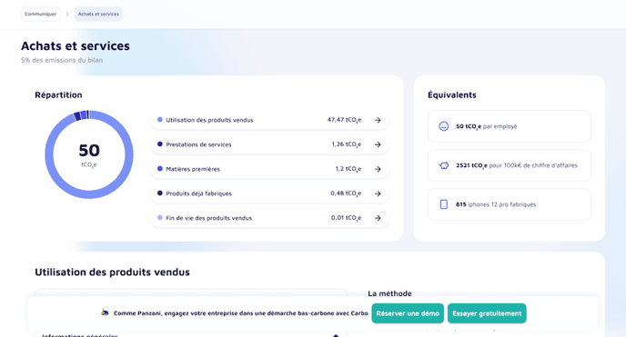Select the Prestations de services list row
The width and height of the screenshot is (626, 337).
click(x=269, y=144)
